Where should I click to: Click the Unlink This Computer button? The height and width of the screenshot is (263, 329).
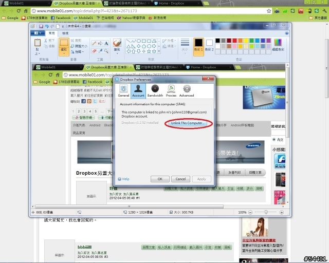(187, 123)
